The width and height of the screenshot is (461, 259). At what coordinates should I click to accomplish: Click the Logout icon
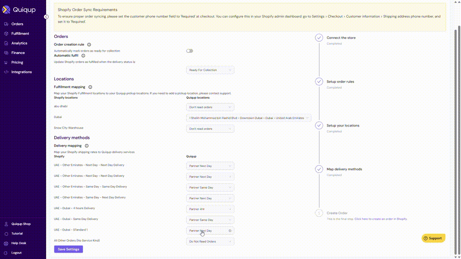pos(6,253)
